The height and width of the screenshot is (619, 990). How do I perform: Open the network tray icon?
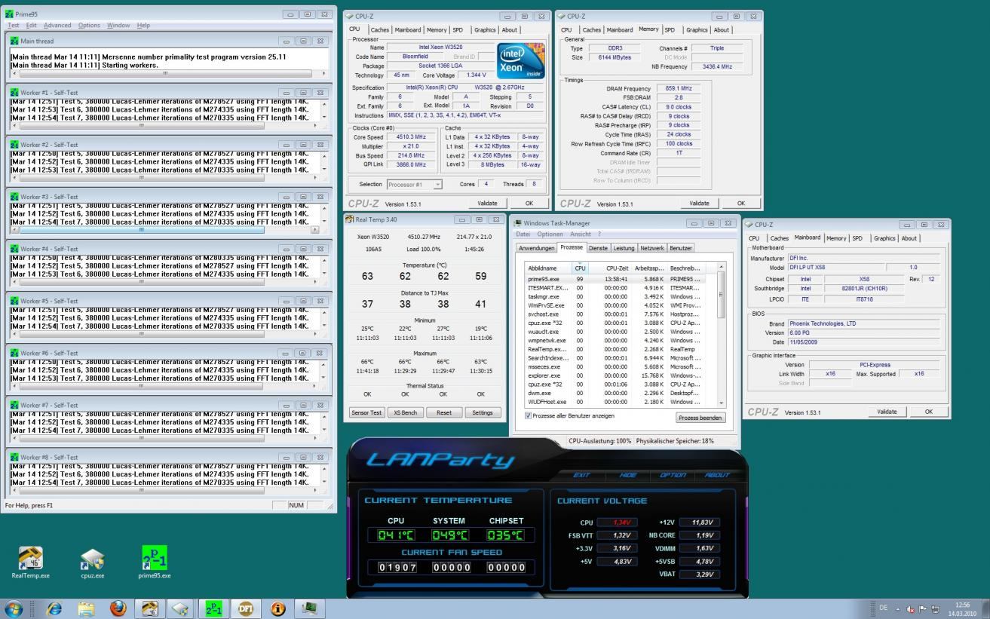click(x=935, y=609)
